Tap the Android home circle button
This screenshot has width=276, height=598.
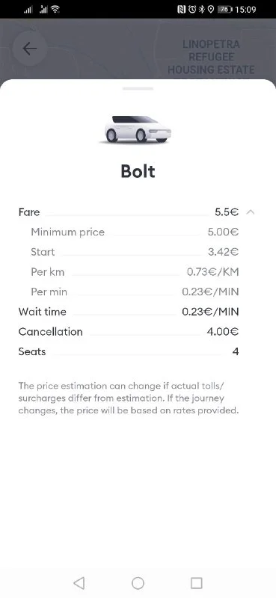(138, 582)
